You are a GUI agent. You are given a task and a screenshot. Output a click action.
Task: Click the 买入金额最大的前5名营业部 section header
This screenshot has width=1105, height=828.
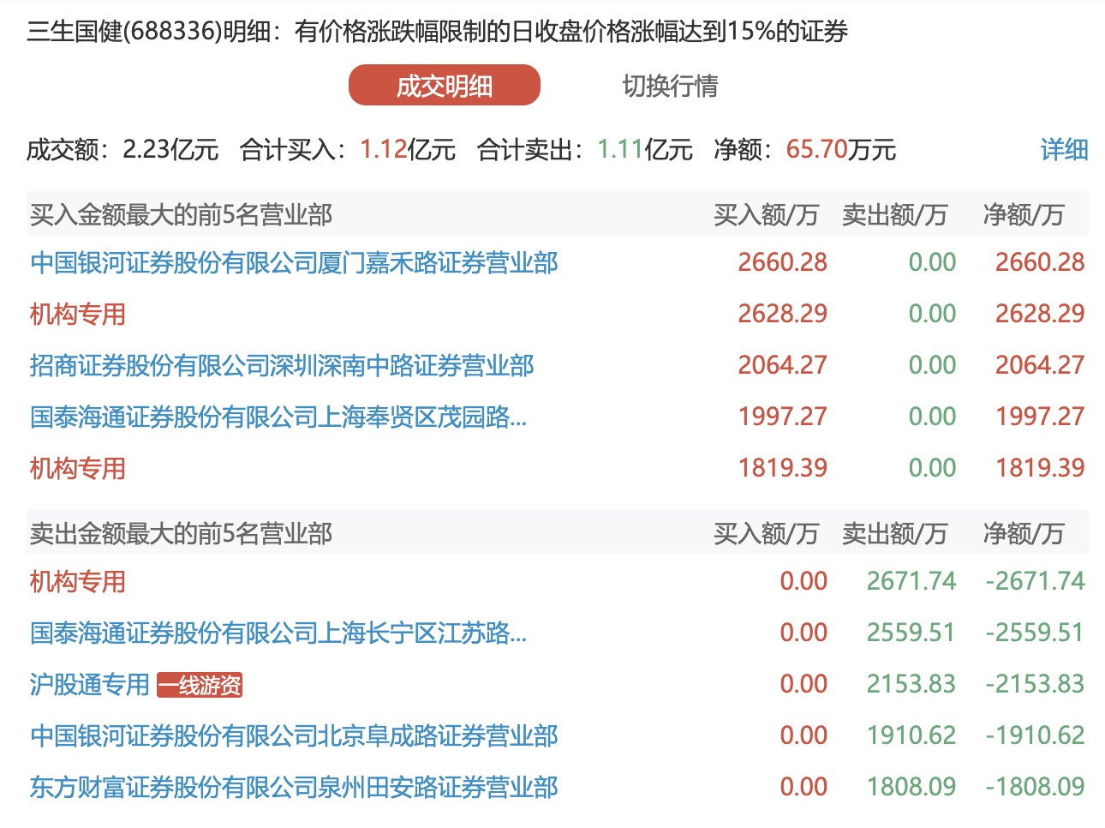(181, 214)
